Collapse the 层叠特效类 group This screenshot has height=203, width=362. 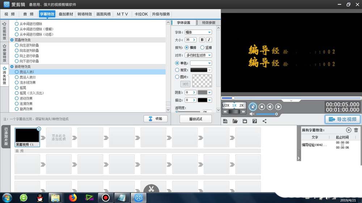tap(12, 40)
